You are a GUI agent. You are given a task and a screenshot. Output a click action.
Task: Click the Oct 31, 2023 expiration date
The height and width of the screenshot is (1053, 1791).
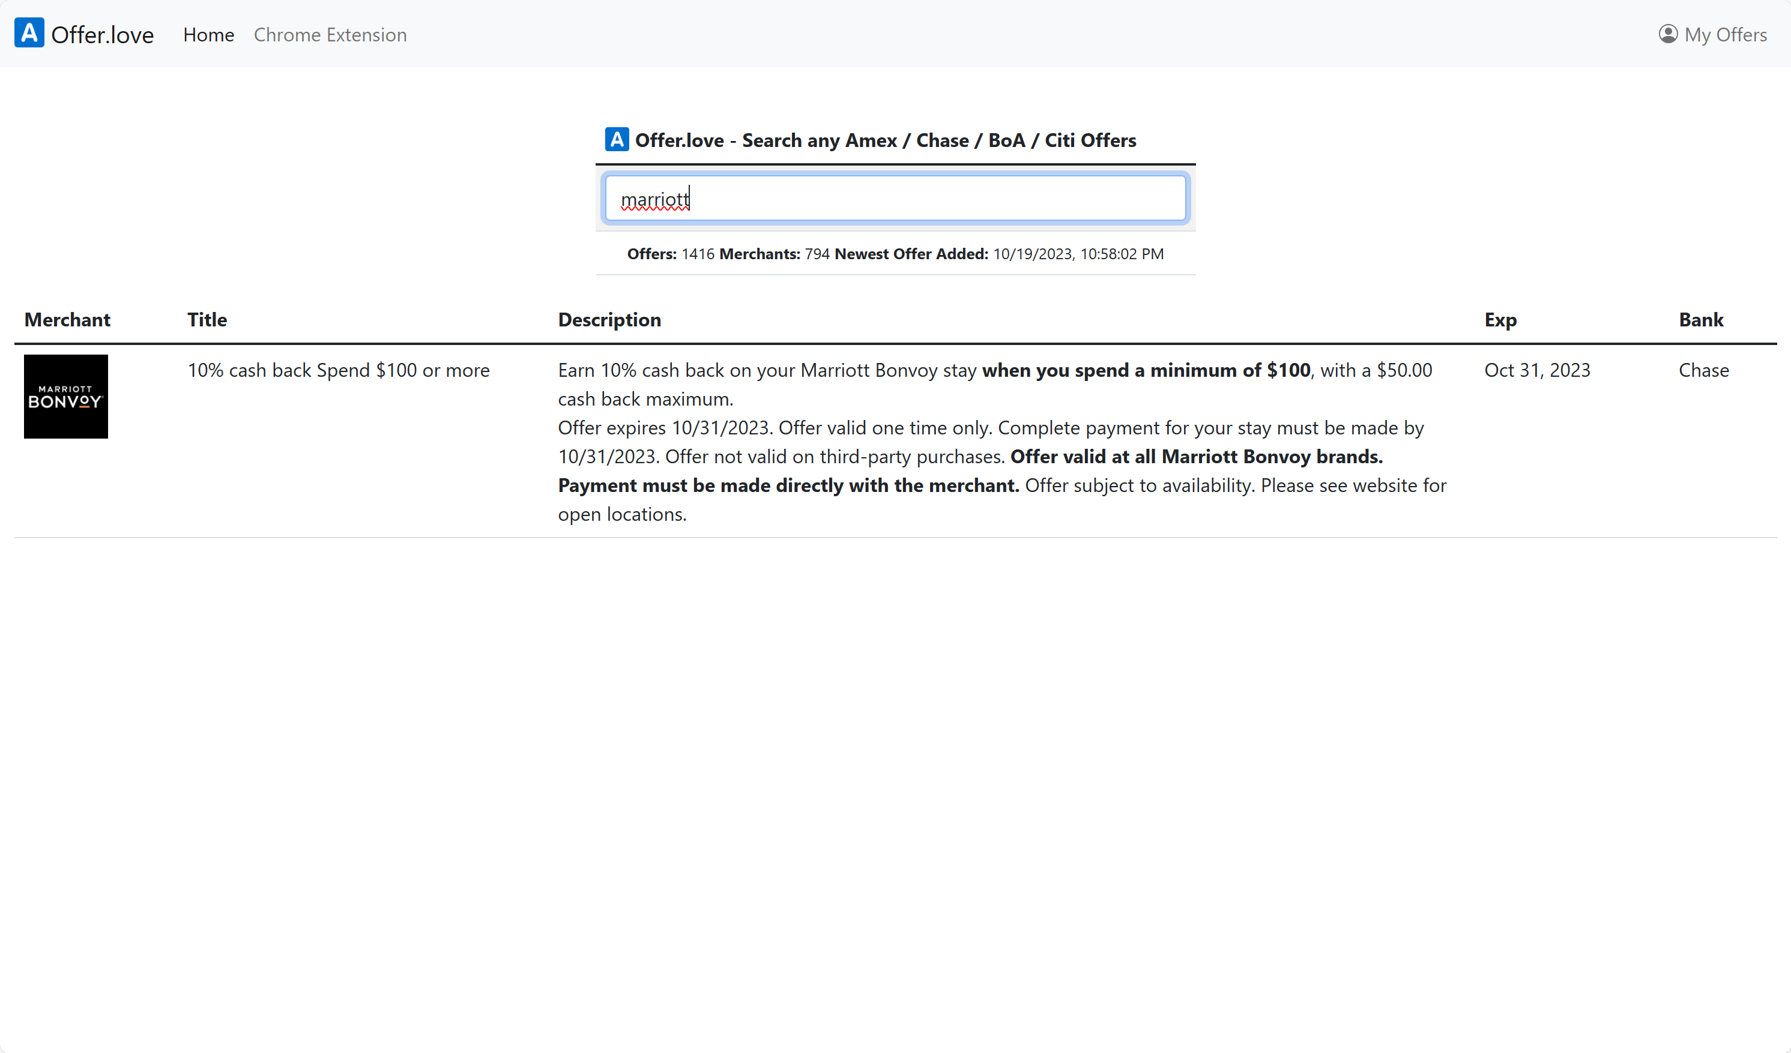pos(1536,370)
